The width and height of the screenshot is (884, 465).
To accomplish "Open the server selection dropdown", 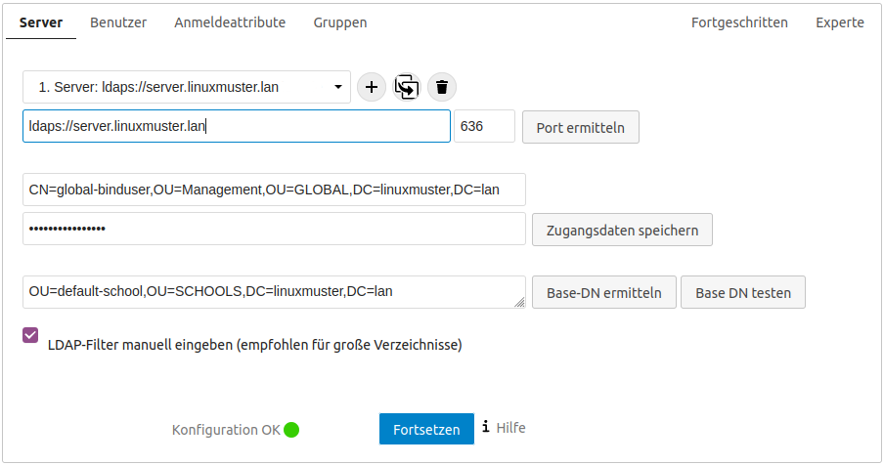I will tap(187, 87).
